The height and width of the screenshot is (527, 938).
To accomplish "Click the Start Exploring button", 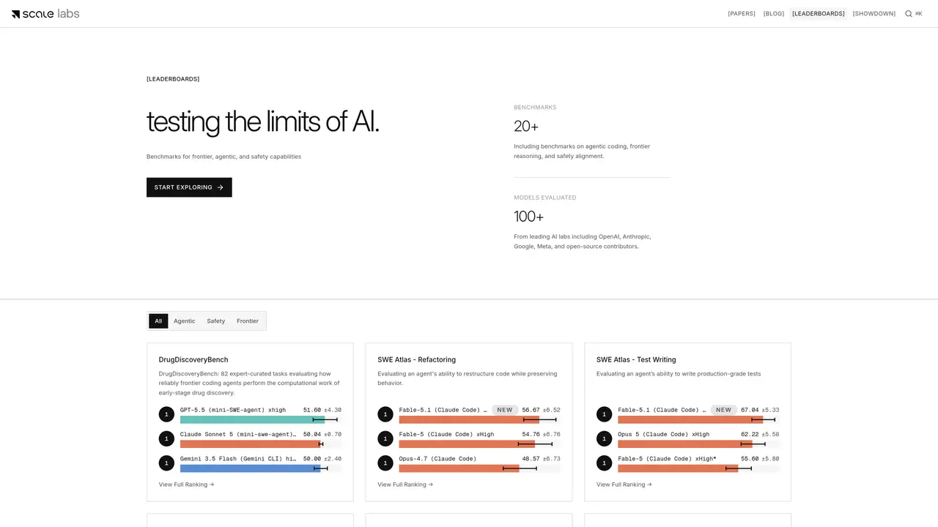I will coord(189,187).
